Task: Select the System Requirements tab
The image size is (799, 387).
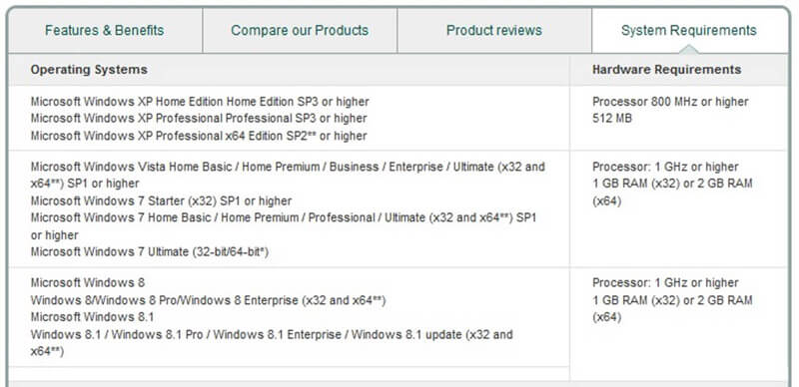Action: (689, 31)
